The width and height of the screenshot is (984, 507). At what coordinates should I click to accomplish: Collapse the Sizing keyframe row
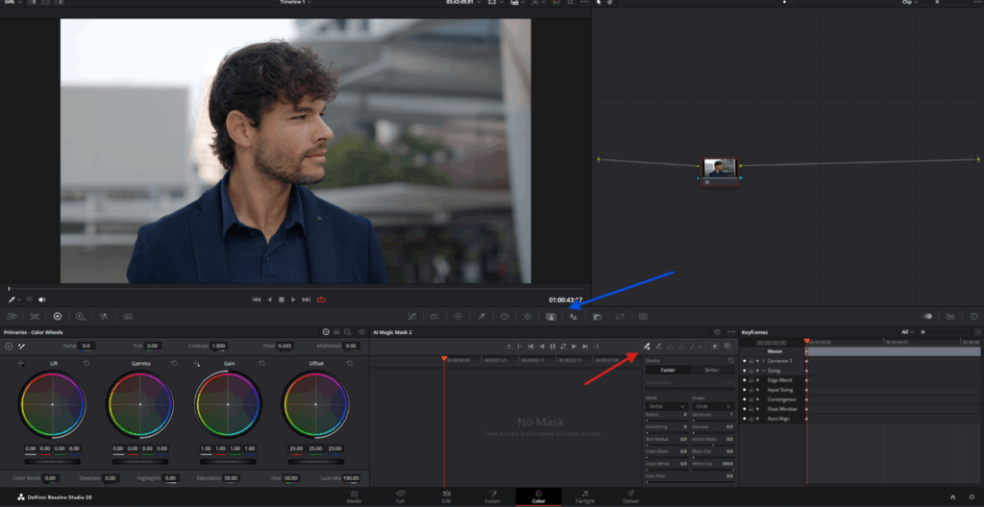764,371
